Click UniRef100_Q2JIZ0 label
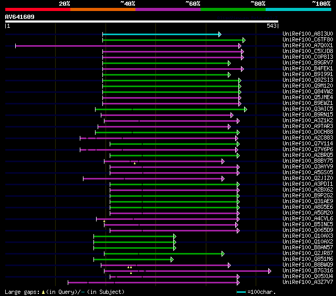The height and width of the screenshot is (296, 336). coord(308,178)
